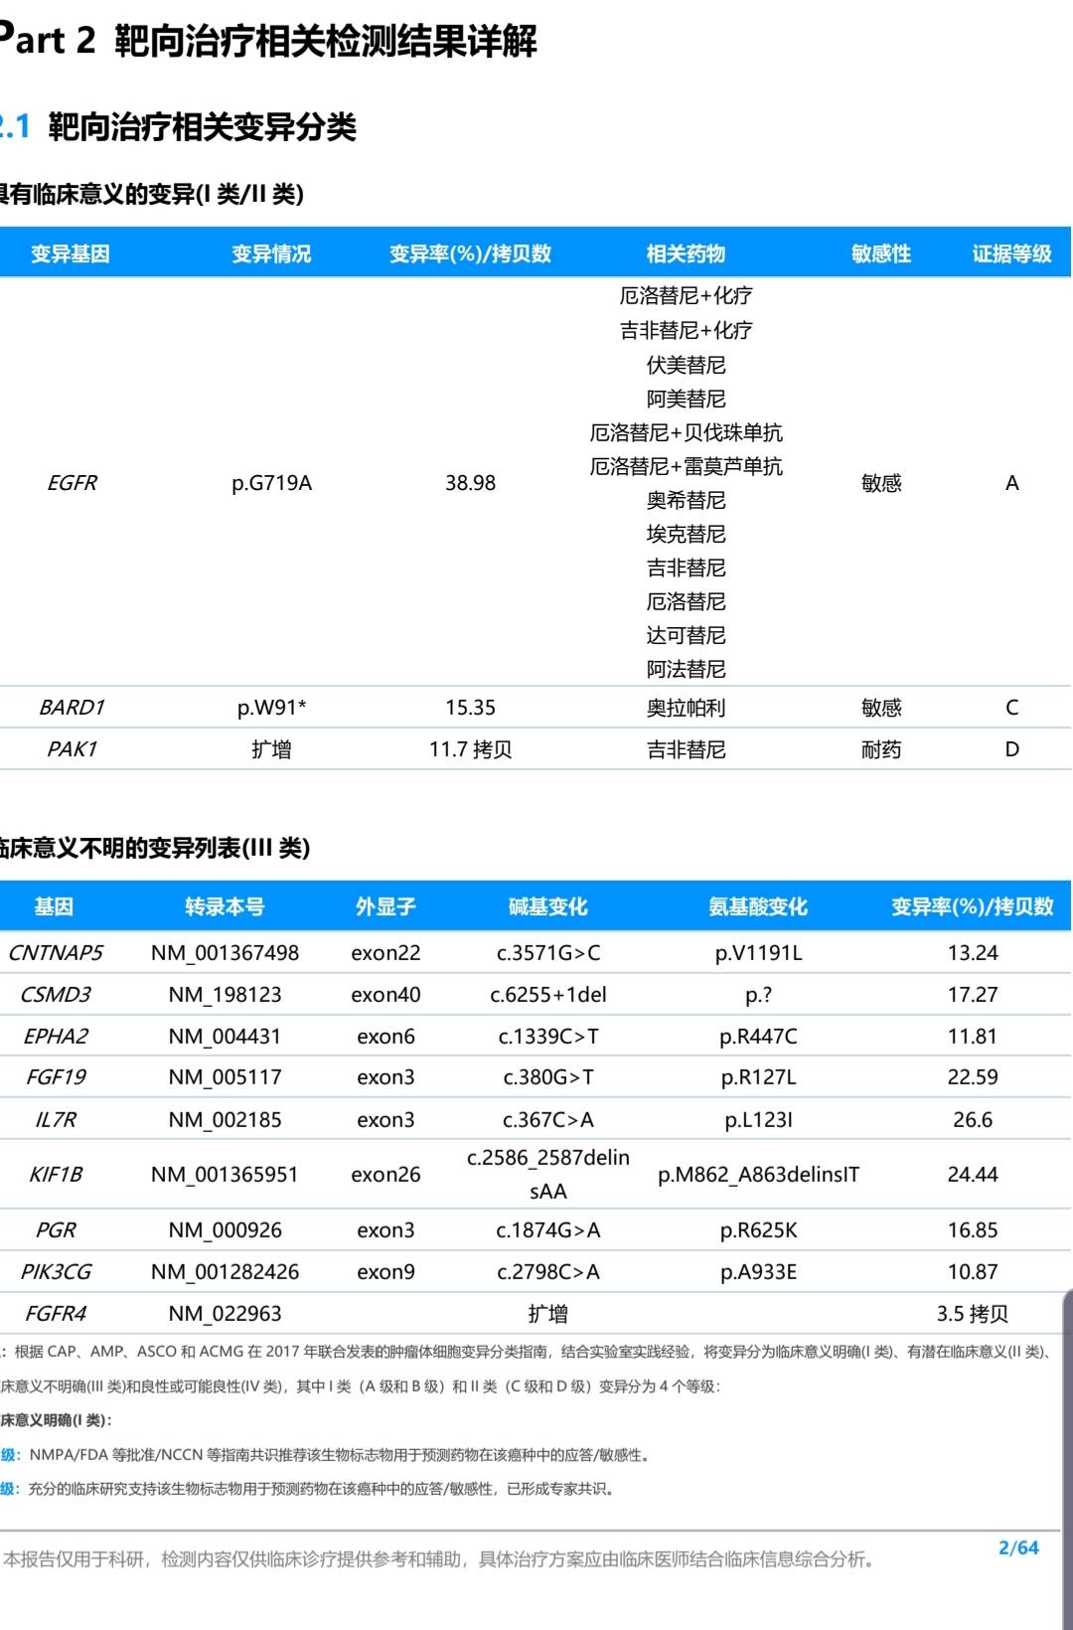The width and height of the screenshot is (1073, 1630).
Task: Click drug entry 埃克替尼
Action: coord(686,534)
